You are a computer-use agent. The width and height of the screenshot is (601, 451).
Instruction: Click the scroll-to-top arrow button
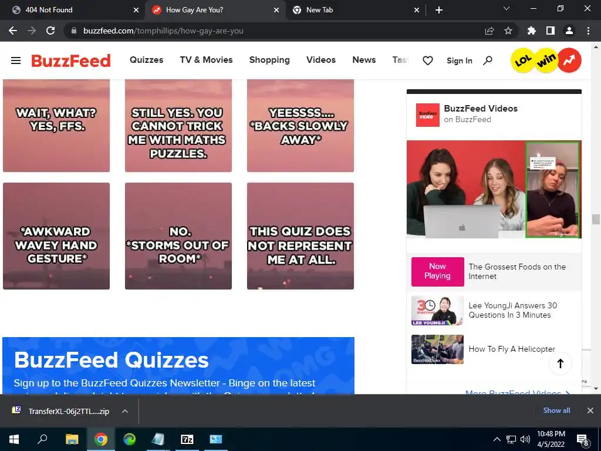point(561,363)
